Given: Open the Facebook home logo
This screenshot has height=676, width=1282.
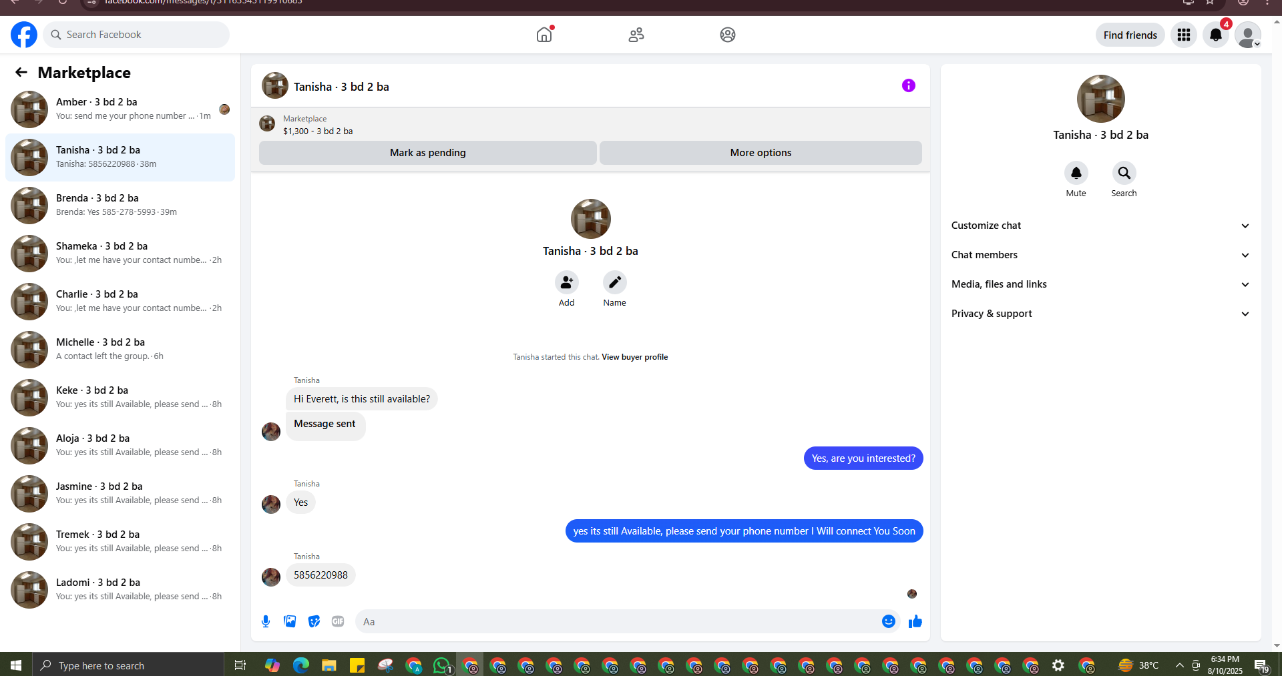Looking at the screenshot, I should click(x=24, y=35).
